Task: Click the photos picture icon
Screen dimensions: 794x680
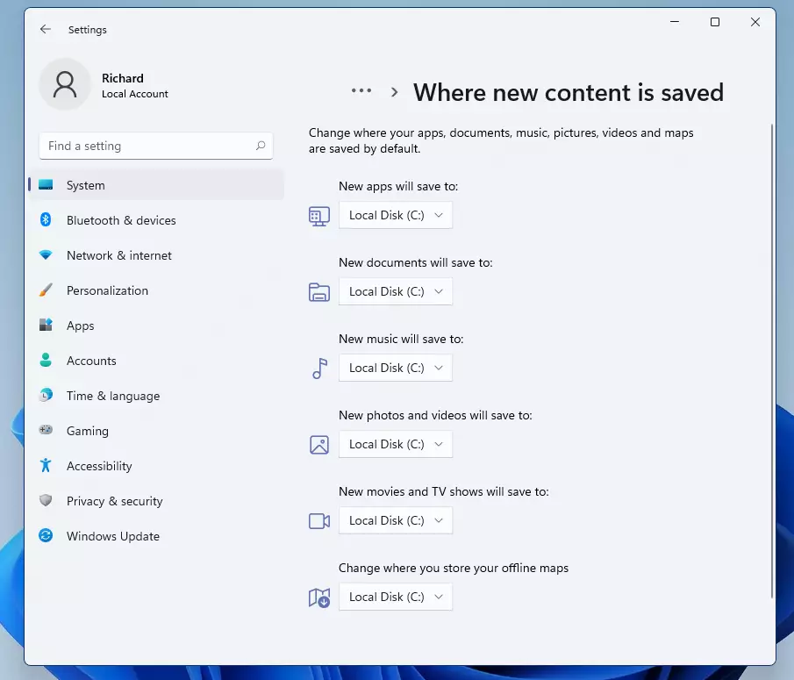Action: pyautogui.click(x=319, y=445)
